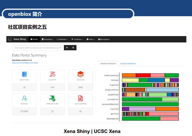This screenshot has height=136, width=192.
Task: Click the XenaShiny version 0.4.0 text
Action: pos(22,60)
